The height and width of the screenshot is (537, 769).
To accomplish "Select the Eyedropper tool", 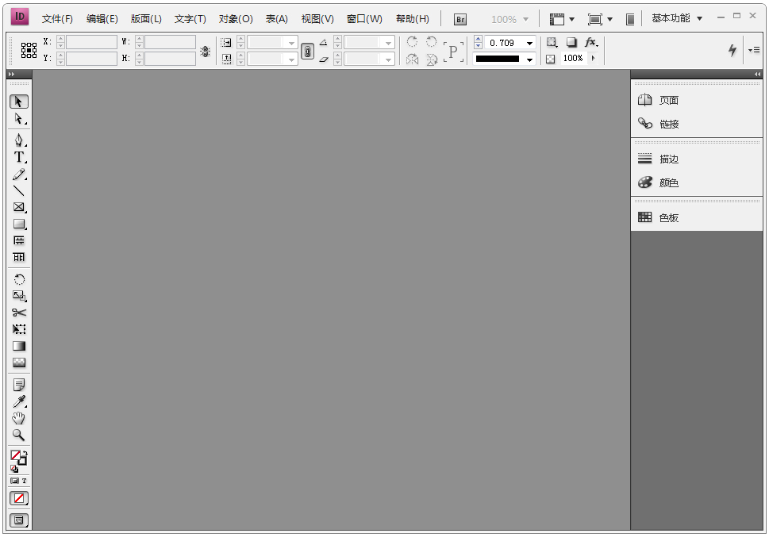I will click(x=19, y=401).
